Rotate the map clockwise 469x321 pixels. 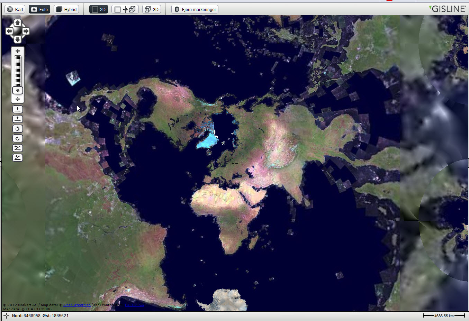pos(18,138)
